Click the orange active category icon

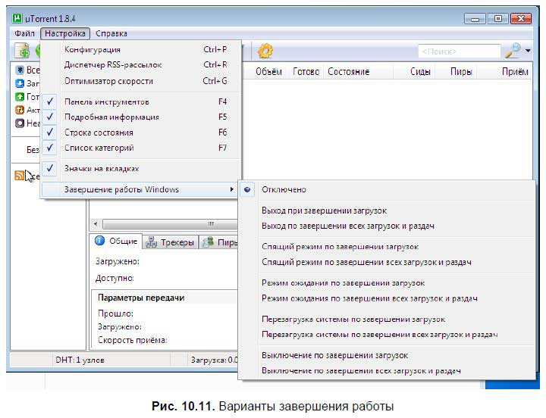click(x=20, y=110)
